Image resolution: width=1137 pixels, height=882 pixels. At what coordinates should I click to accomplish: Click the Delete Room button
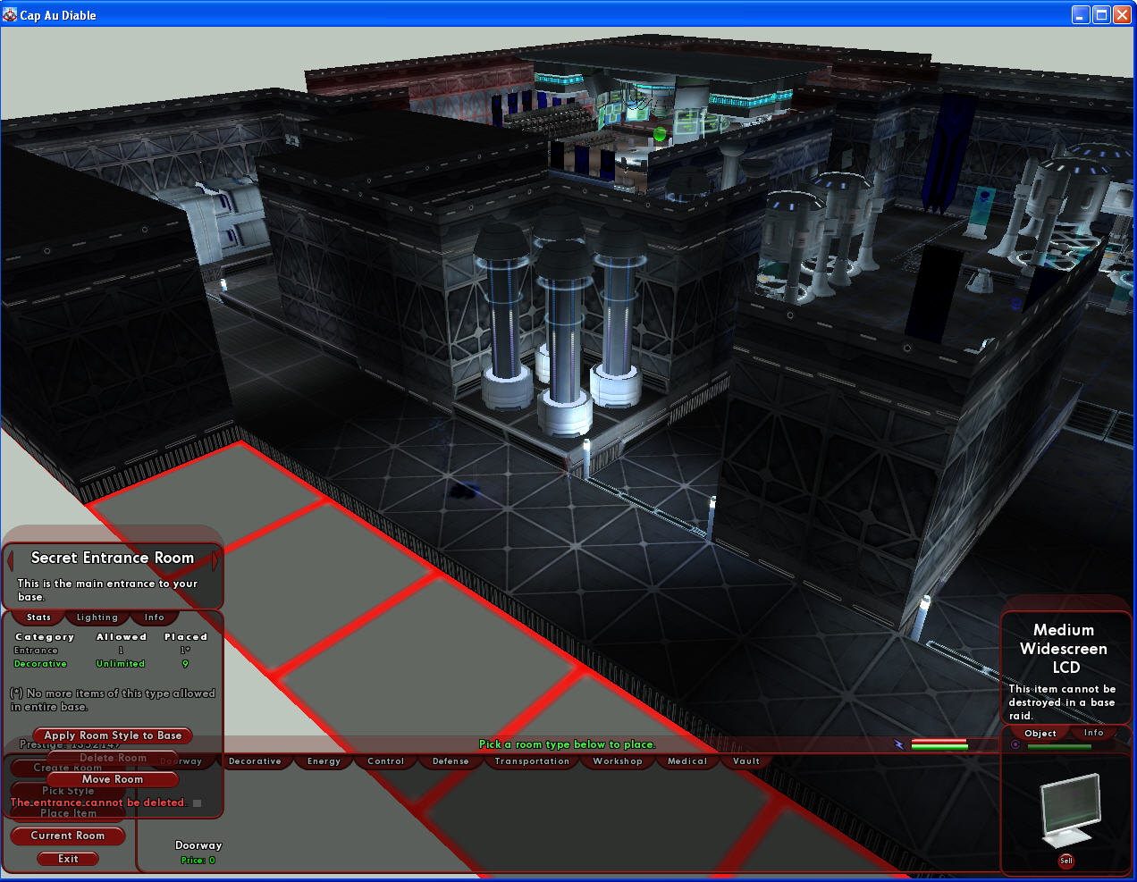(113, 758)
